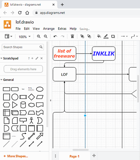The image size is (140, 160).
Task: Select the Note folded-corner page shape
Action: 7,121
